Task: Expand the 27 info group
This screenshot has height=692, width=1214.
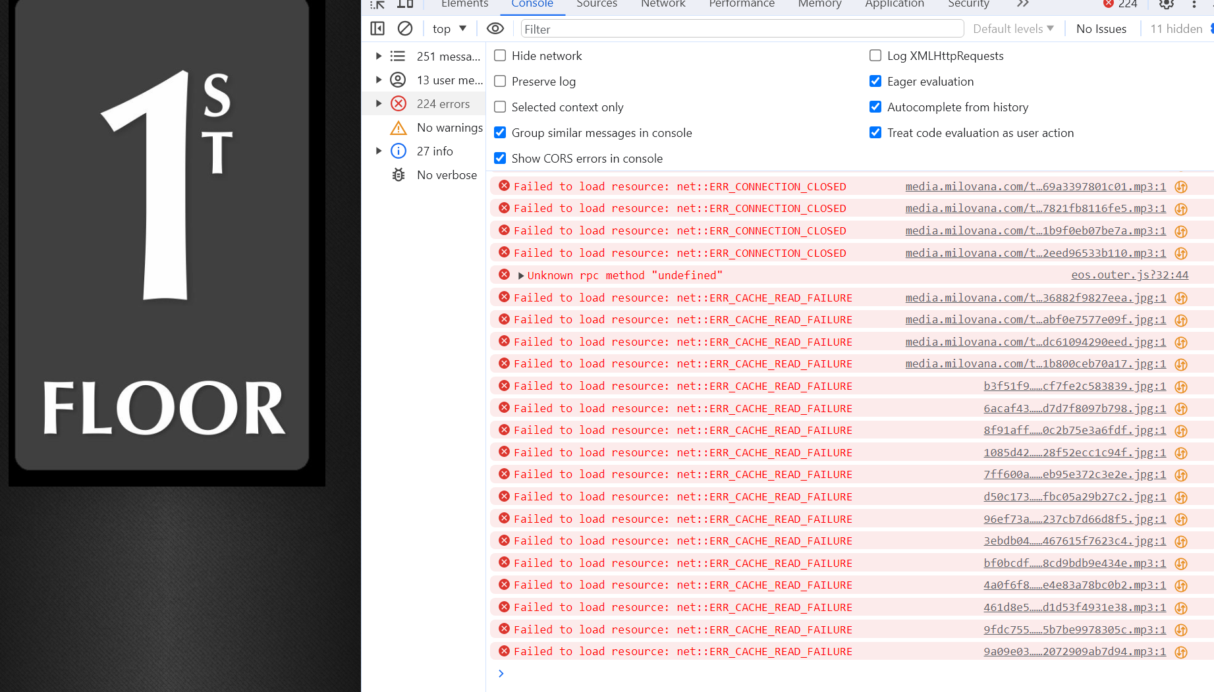Action: [x=379, y=151]
